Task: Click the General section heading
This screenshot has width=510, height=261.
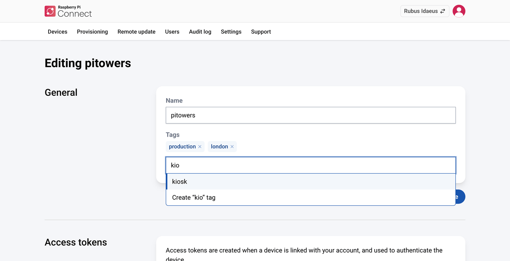Action: point(61,93)
